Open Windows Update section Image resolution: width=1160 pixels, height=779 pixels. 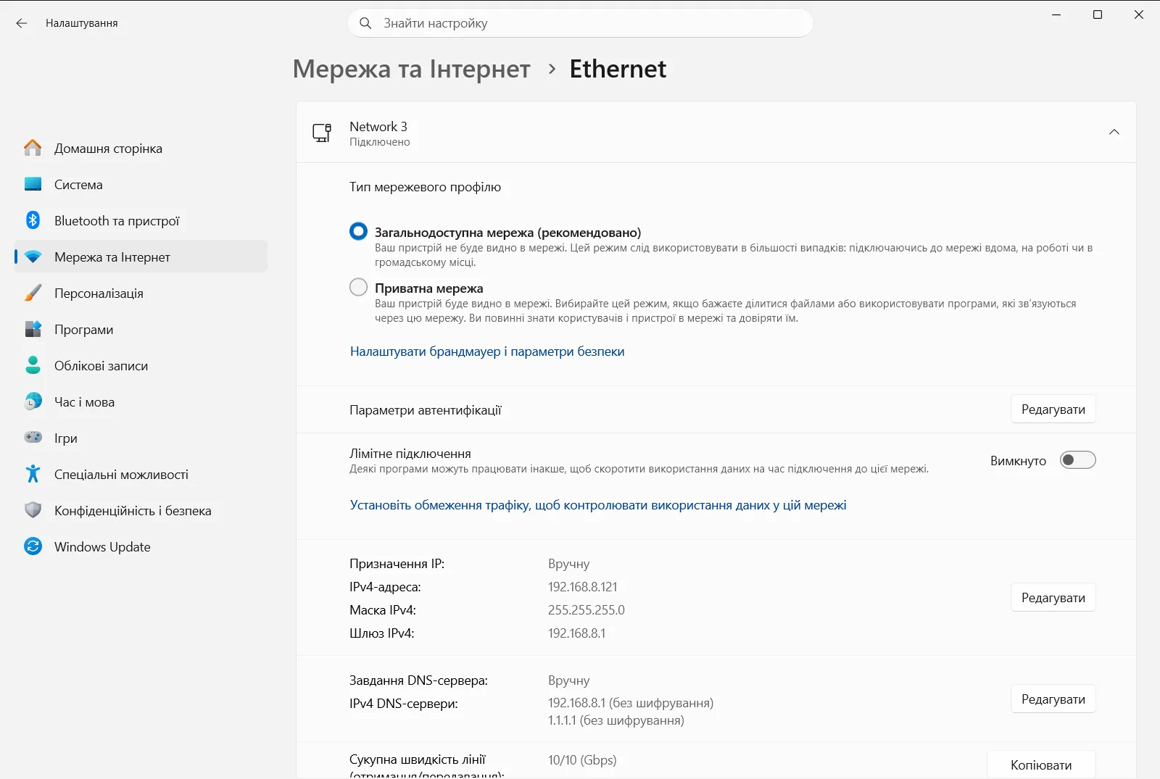point(141,546)
